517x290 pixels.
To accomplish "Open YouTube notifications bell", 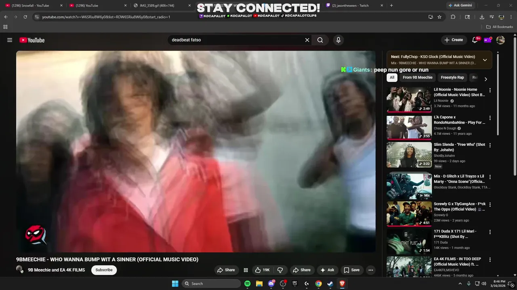I will (475, 40).
